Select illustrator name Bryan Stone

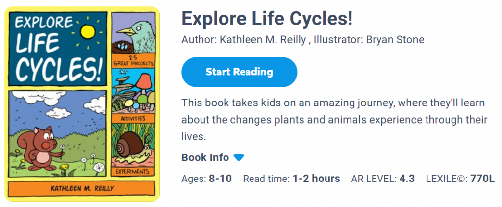pyautogui.click(x=395, y=40)
